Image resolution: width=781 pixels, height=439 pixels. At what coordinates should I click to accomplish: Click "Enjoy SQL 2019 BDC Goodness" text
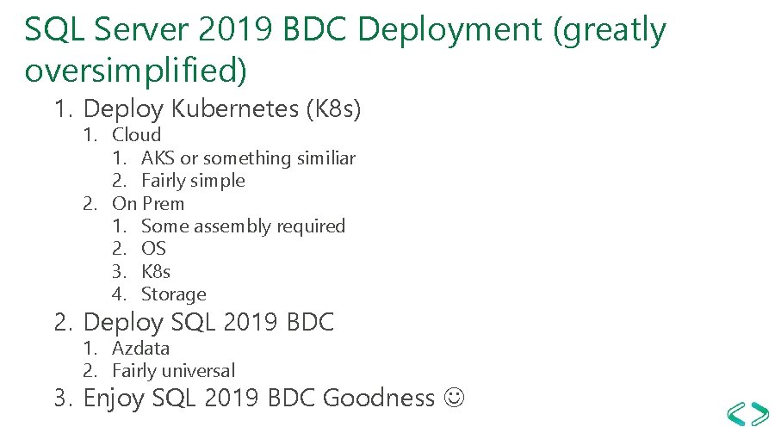coord(258,398)
